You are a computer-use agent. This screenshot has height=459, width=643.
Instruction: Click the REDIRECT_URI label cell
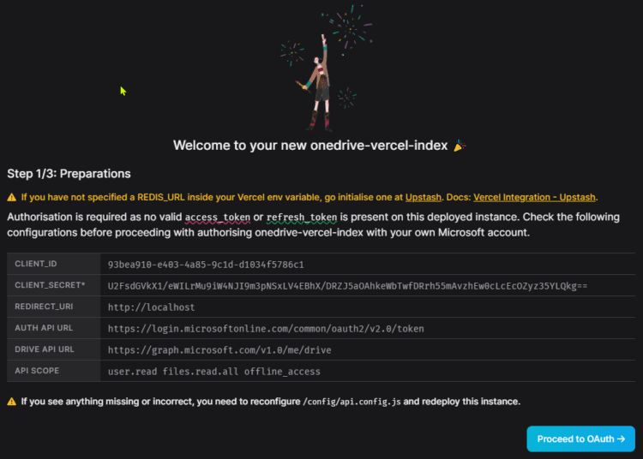(54, 307)
